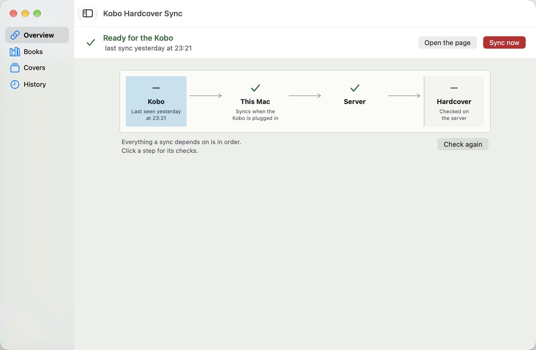536x350 pixels.
Task: Click the dash status icon above Kobo
Action: [156, 88]
